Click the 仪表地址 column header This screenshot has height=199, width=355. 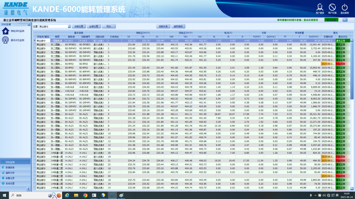(114, 37)
